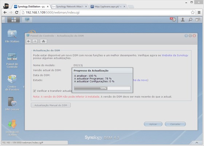Open the DSM search magnifier icon
Viewport: 204px width, 146px height.
[191, 20]
